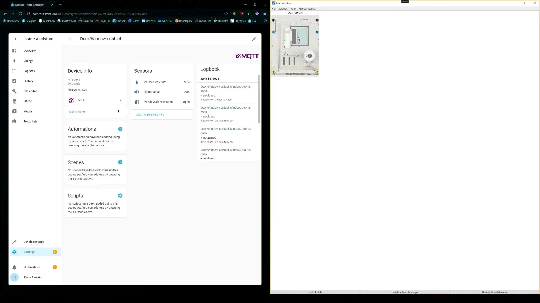Image resolution: width=540 pixels, height=303 pixels.
Task: Open the HA bookmark
Action: click(252, 21)
